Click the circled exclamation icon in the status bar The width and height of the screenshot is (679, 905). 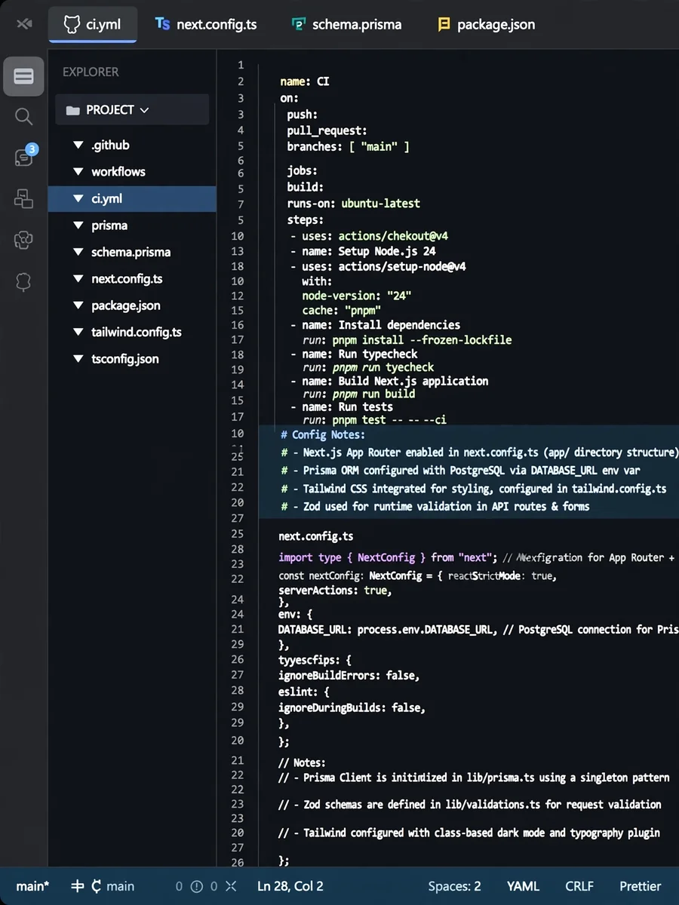pos(196,886)
